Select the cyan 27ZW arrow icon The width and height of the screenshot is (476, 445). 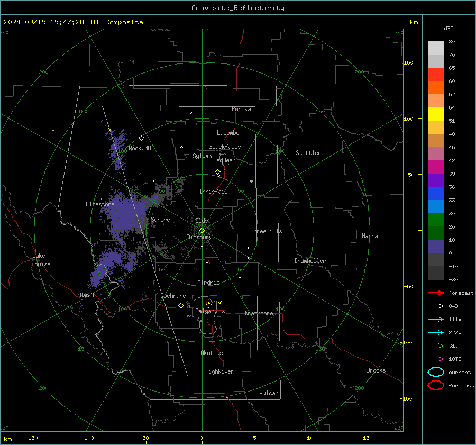coord(436,333)
